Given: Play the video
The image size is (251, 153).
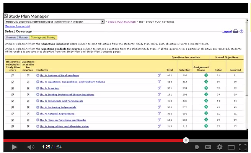Looking at the screenshot, I should click(x=14, y=147).
